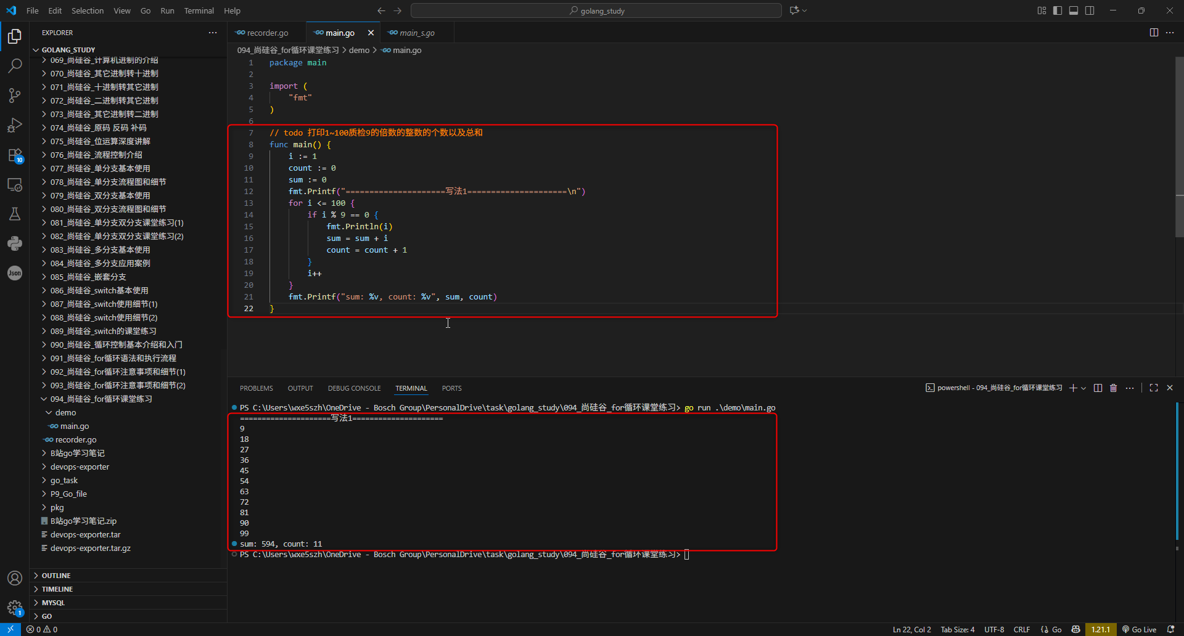Open Explorer Views and More Actions ellipsis
The height and width of the screenshot is (636, 1184).
click(x=213, y=33)
